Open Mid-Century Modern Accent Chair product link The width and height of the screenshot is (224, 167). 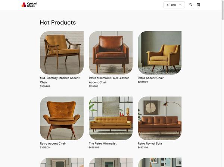[x=60, y=80]
